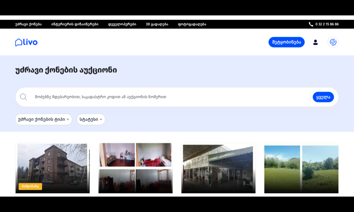
Task: Open the bedroom interior collage listing
Action: pyautogui.click(x=135, y=168)
